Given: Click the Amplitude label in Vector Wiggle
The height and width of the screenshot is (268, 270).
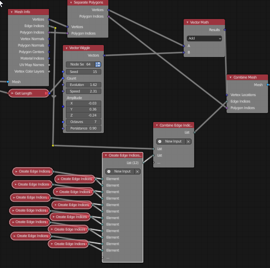Looking at the screenshot, I should click(74, 98).
